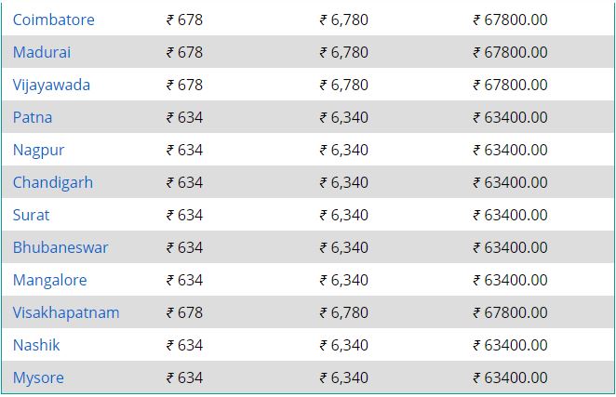
Task: Click Vijayawada's ₹ 67800.00 price cell
Action: point(510,85)
